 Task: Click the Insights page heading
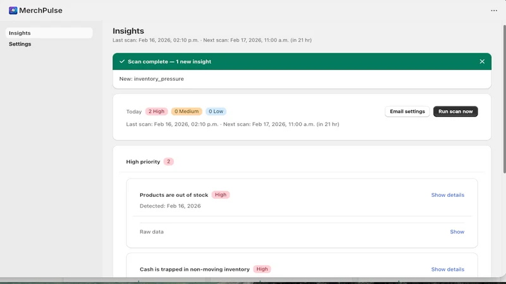click(x=128, y=31)
